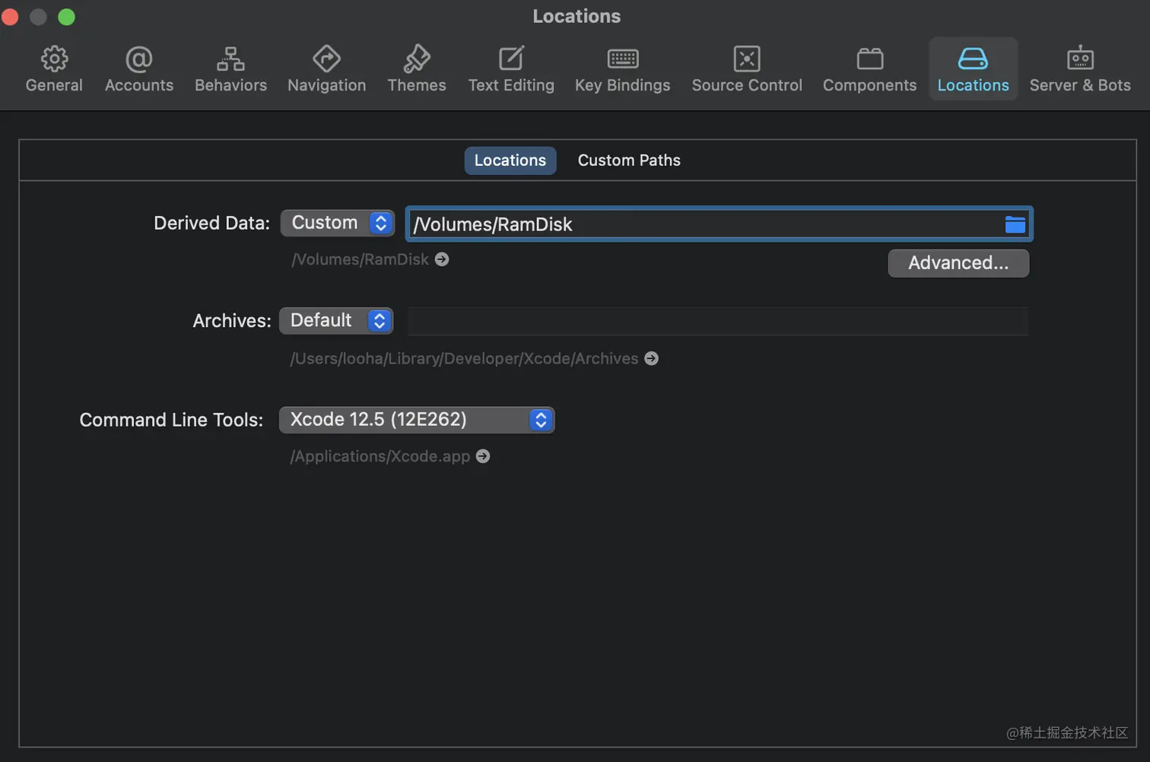Open the Navigation preferences pane

click(x=326, y=69)
